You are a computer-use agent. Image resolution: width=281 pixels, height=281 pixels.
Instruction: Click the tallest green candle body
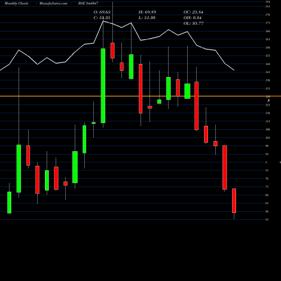[103, 86]
